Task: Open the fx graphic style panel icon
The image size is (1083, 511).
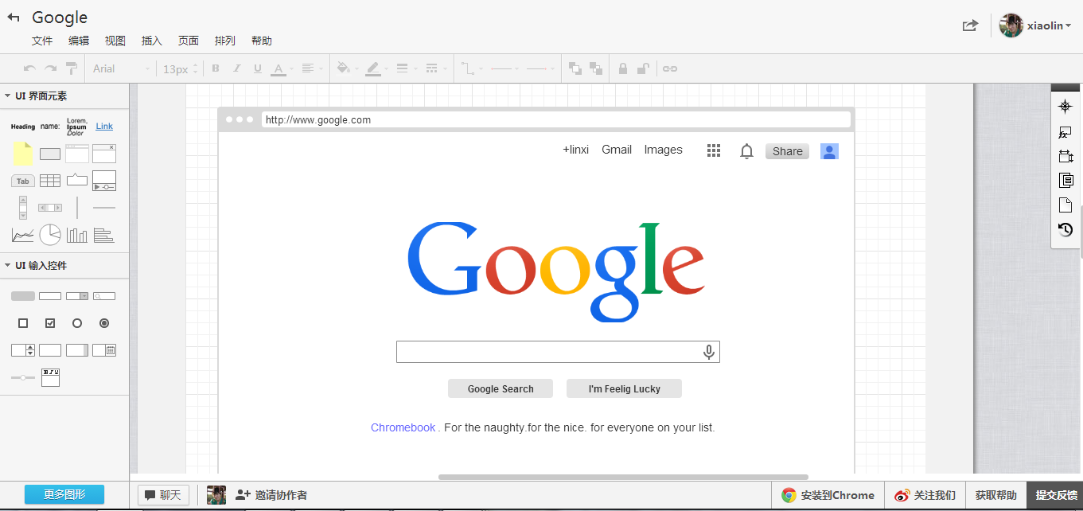Action: (x=1065, y=133)
